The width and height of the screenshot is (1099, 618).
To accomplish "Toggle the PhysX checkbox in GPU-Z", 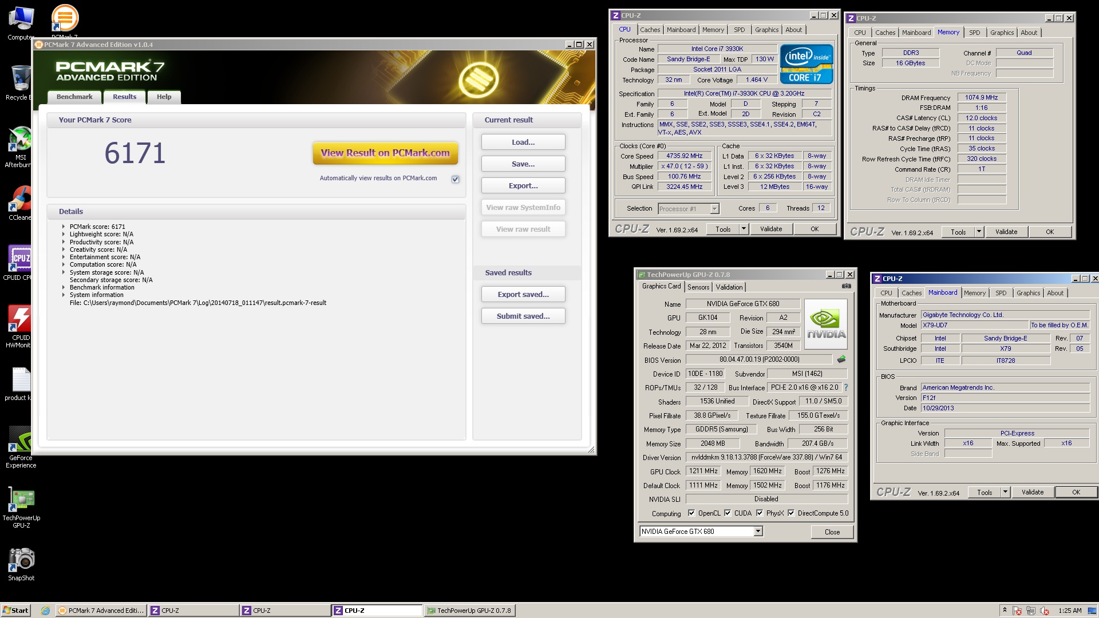I will tap(760, 513).
